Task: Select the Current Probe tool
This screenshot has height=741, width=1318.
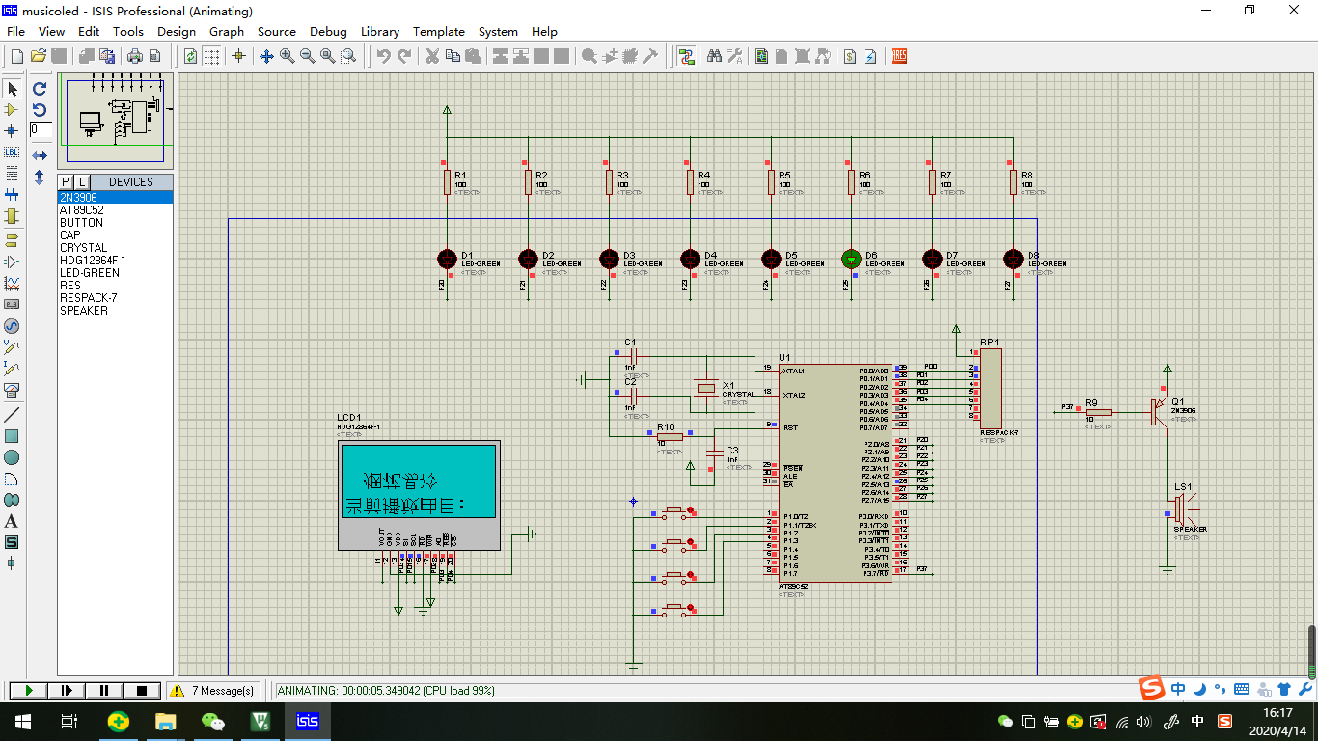Action: click(x=13, y=368)
